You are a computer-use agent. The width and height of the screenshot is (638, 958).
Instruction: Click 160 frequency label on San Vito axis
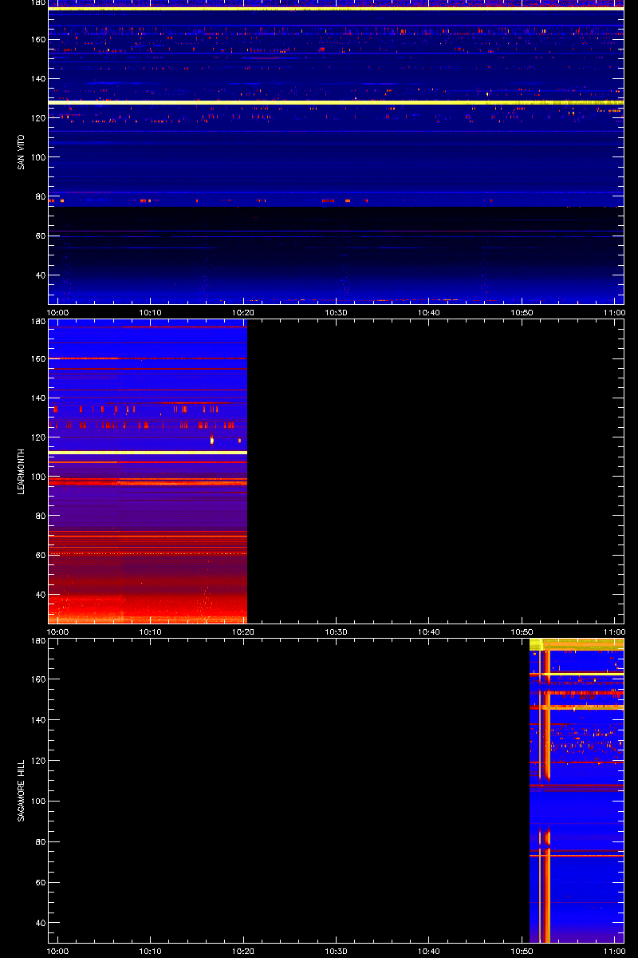point(37,39)
